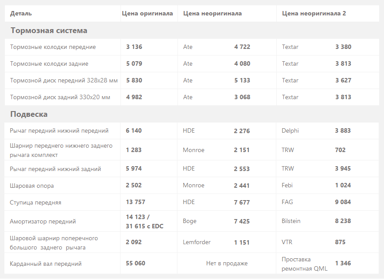Viewport: 384px width, 279px height.
Task: Click the 'Тормозные колодки передние' row label
Action: (53, 47)
